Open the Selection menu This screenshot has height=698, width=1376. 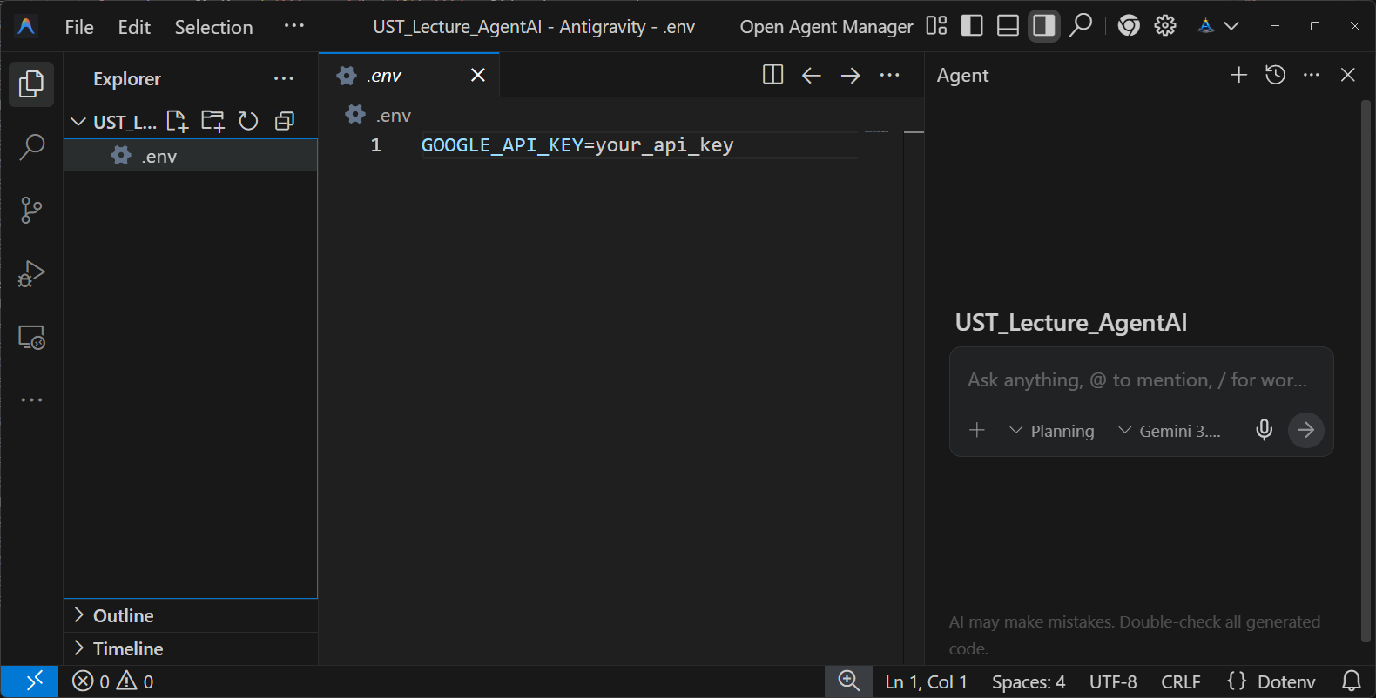(x=213, y=27)
